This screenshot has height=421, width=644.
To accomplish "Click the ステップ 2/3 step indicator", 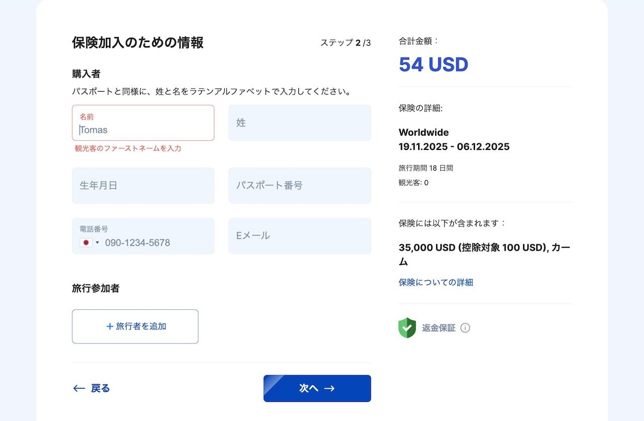I will point(345,43).
